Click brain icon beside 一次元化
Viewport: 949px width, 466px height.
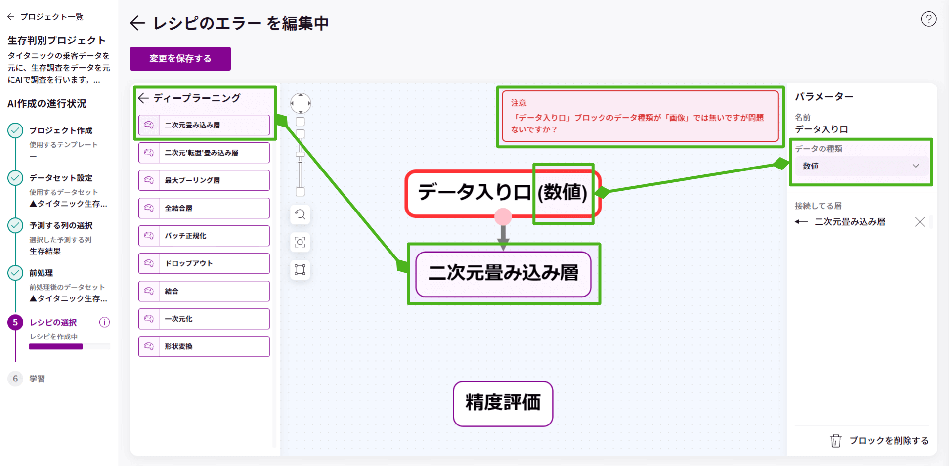coord(149,319)
